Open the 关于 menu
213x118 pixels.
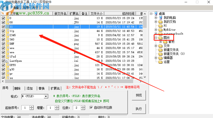pos(35,8)
